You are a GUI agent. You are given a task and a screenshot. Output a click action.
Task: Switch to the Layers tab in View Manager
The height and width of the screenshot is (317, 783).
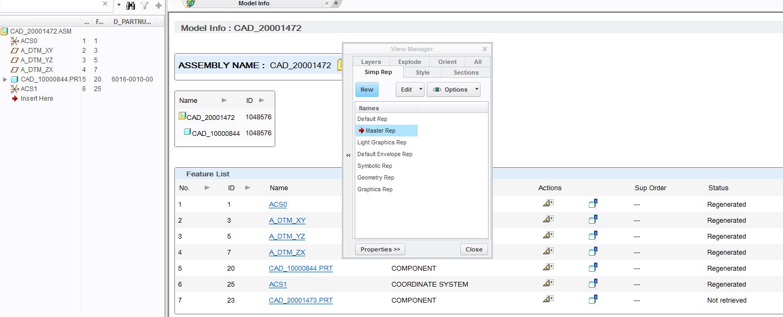pos(371,62)
